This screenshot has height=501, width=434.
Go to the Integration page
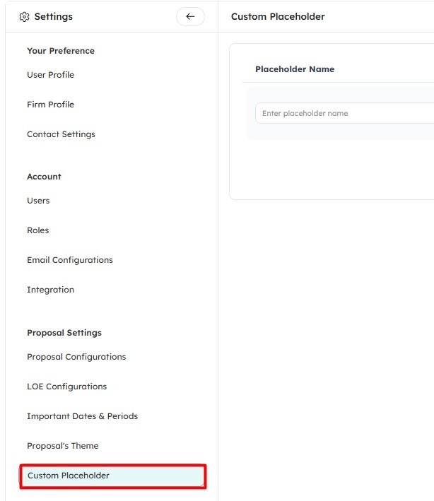50,290
